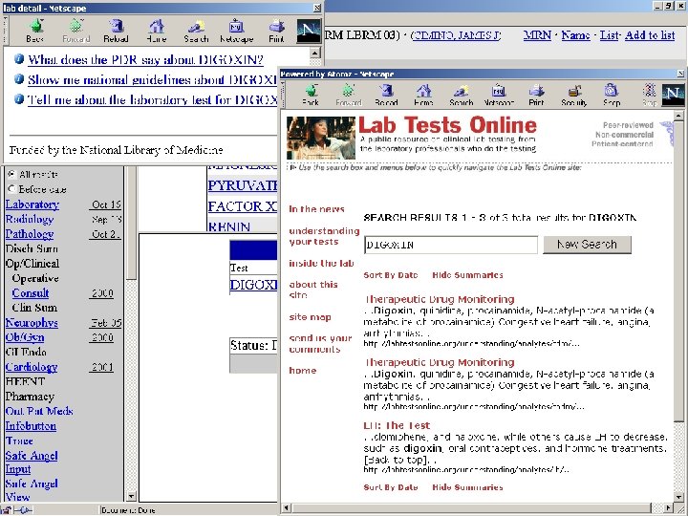Open inside the lab menu item

[x=321, y=264]
